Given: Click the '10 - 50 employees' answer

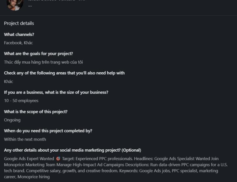Looking at the screenshot, I should pyautogui.click(x=21, y=101).
